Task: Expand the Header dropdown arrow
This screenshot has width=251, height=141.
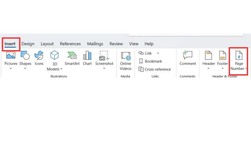Action: (208, 68)
